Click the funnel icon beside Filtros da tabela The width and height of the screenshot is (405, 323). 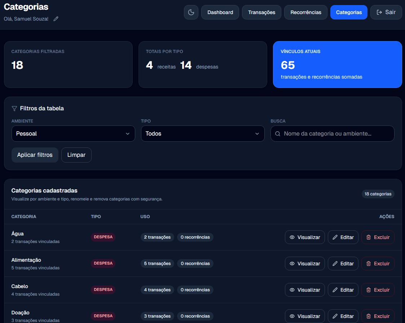point(14,109)
